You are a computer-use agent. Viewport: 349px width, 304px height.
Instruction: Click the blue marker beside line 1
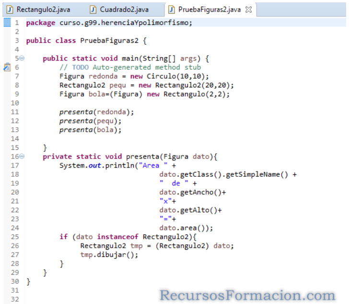[x=7, y=23]
